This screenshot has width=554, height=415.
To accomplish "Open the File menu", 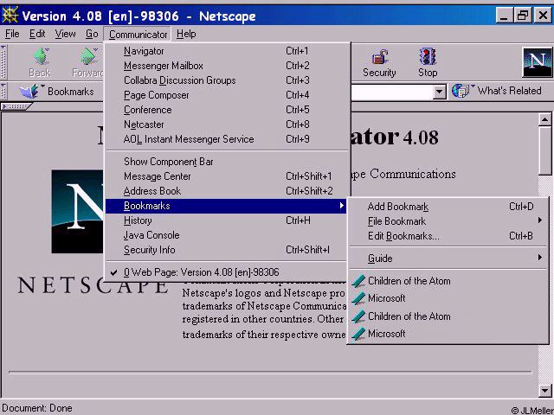I will pos(12,34).
